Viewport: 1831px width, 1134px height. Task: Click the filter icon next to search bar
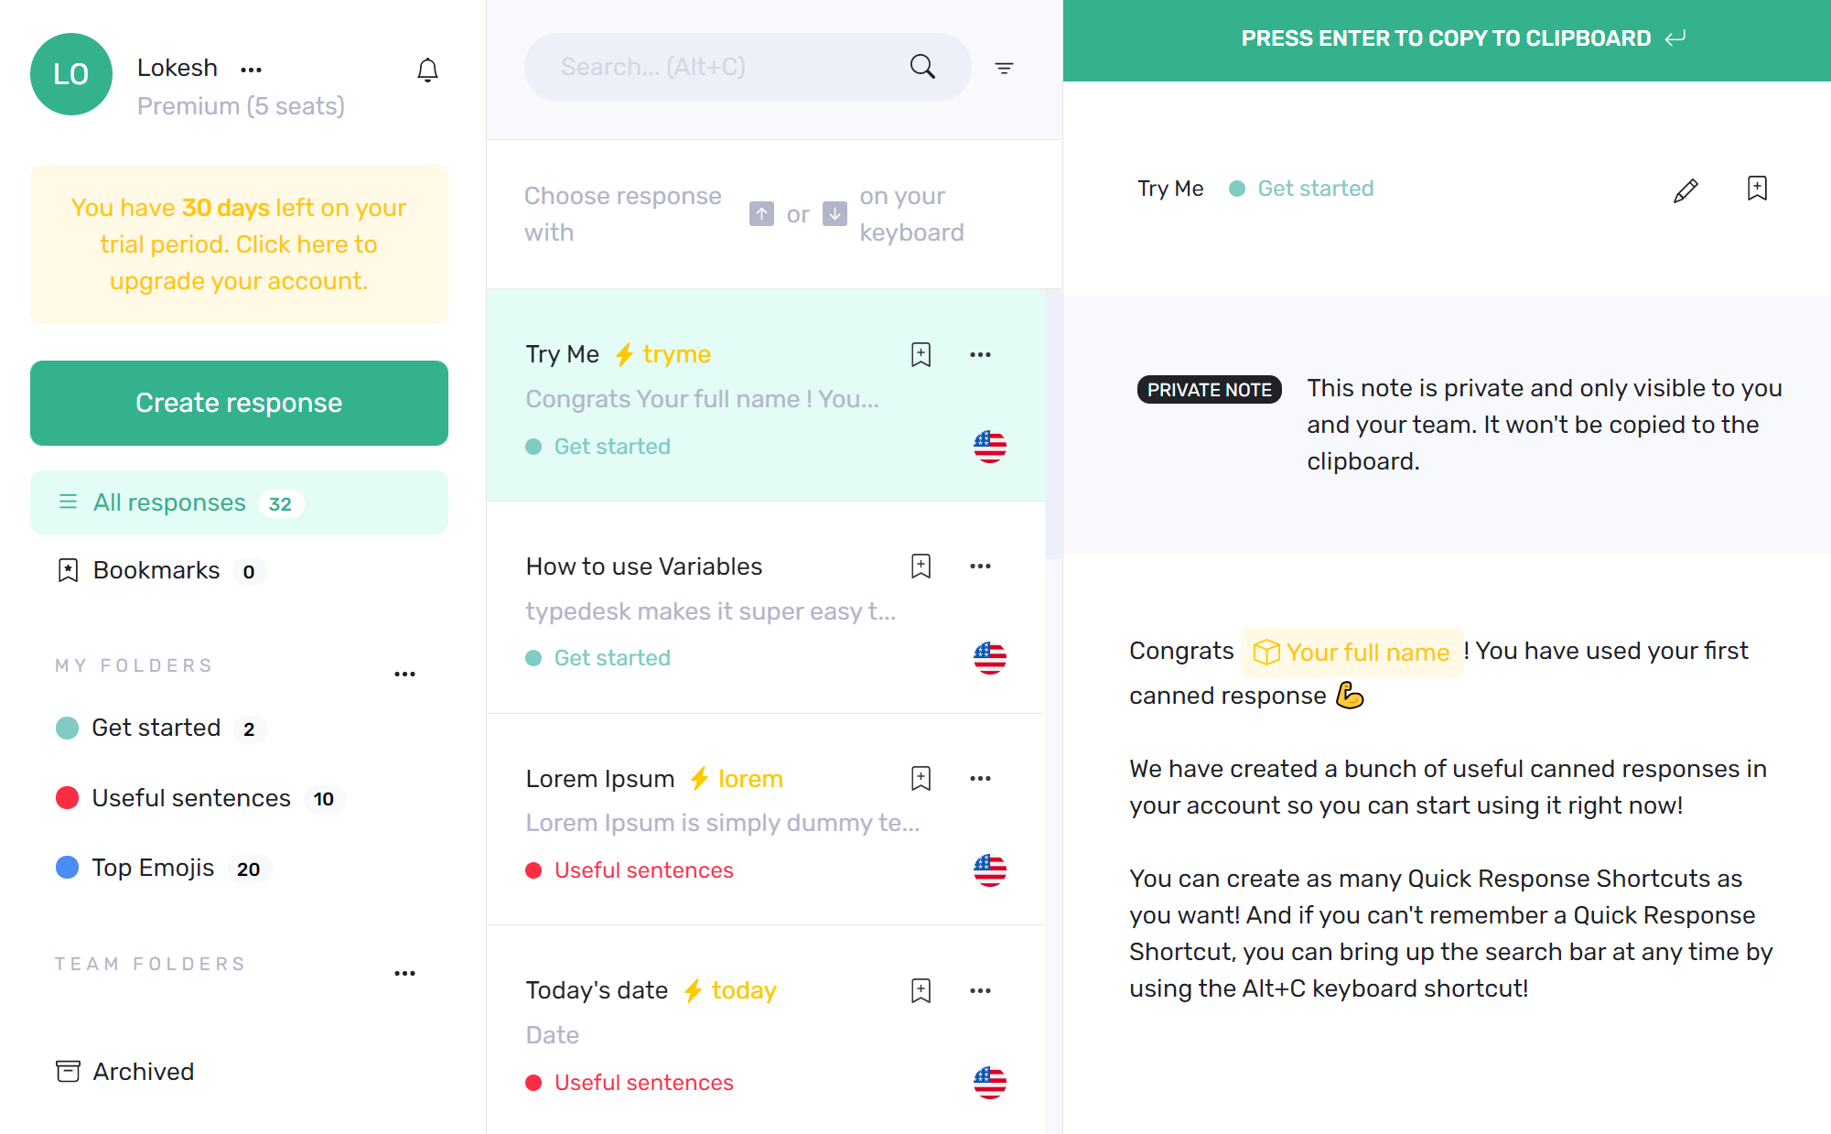(x=1005, y=68)
